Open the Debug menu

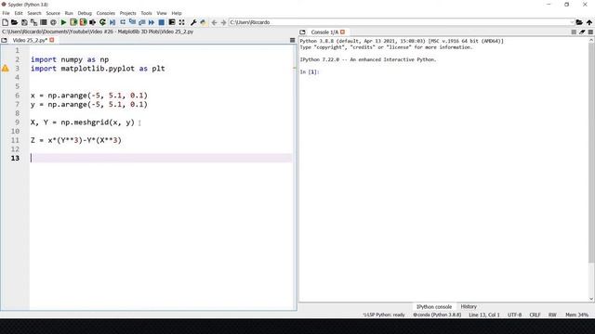85,13
